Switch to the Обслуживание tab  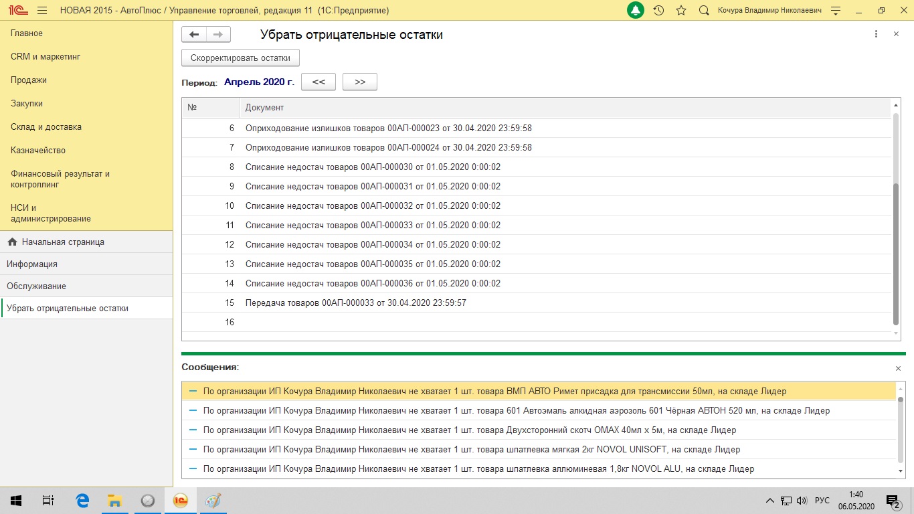[86, 286]
